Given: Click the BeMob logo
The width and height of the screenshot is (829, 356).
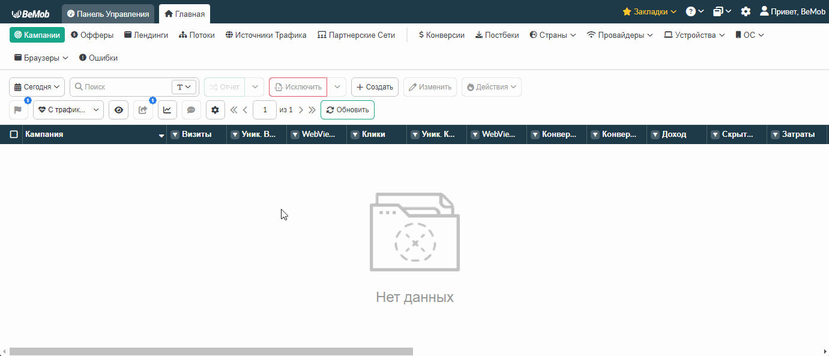Looking at the screenshot, I should tap(31, 13).
